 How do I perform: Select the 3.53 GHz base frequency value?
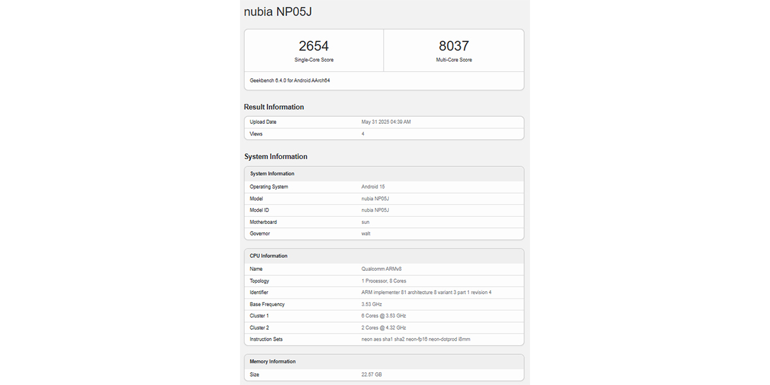[372, 304]
